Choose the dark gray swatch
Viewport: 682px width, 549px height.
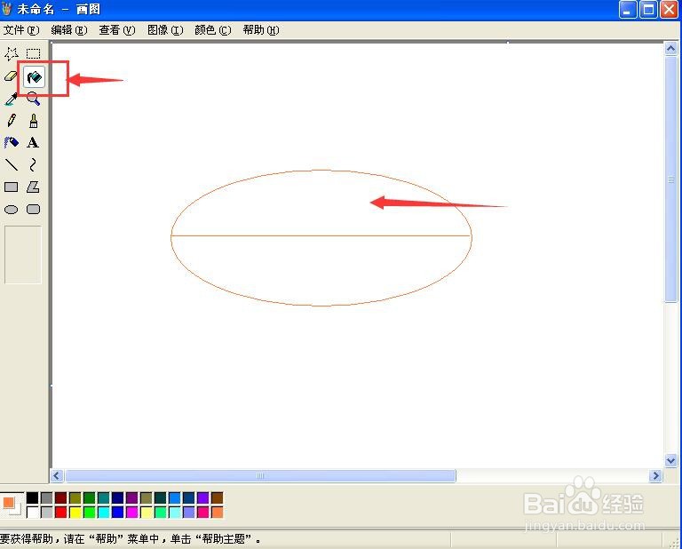(47, 497)
